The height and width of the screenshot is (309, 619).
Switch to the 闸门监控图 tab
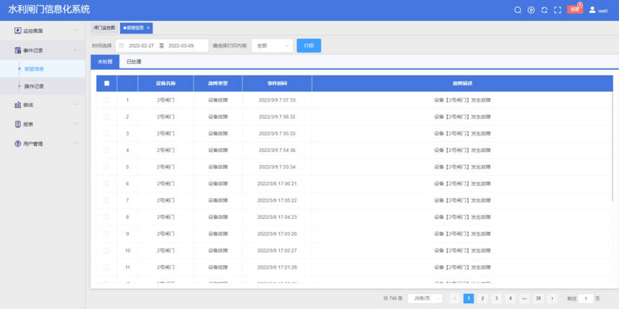pos(104,27)
